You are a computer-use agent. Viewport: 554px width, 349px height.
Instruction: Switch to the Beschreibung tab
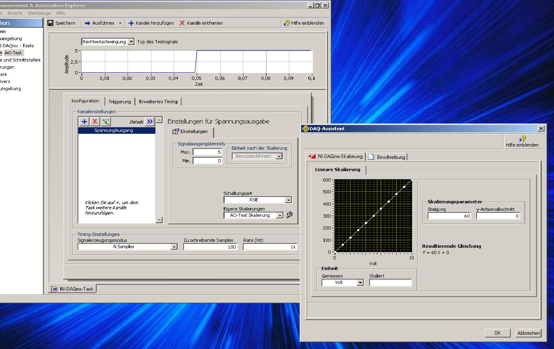tap(387, 157)
